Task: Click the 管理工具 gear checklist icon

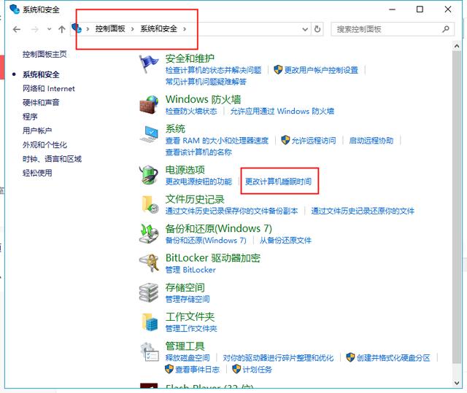Action: 150,351
